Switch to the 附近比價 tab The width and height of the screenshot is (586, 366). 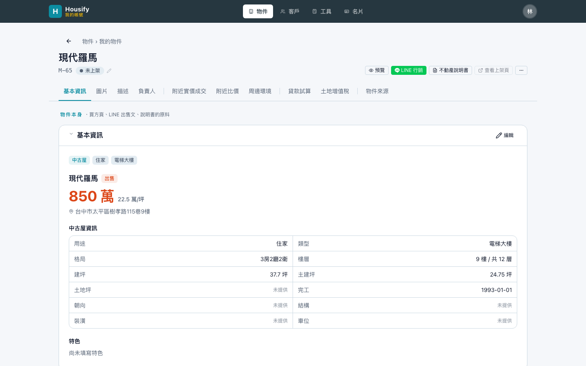pyautogui.click(x=227, y=91)
